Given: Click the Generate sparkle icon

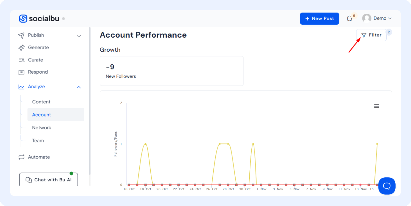Looking at the screenshot, I should click(22, 48).
